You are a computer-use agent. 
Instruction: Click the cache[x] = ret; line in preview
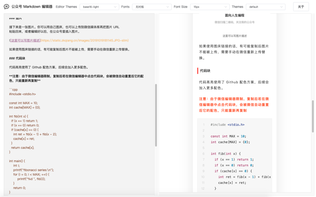point(232,183)
